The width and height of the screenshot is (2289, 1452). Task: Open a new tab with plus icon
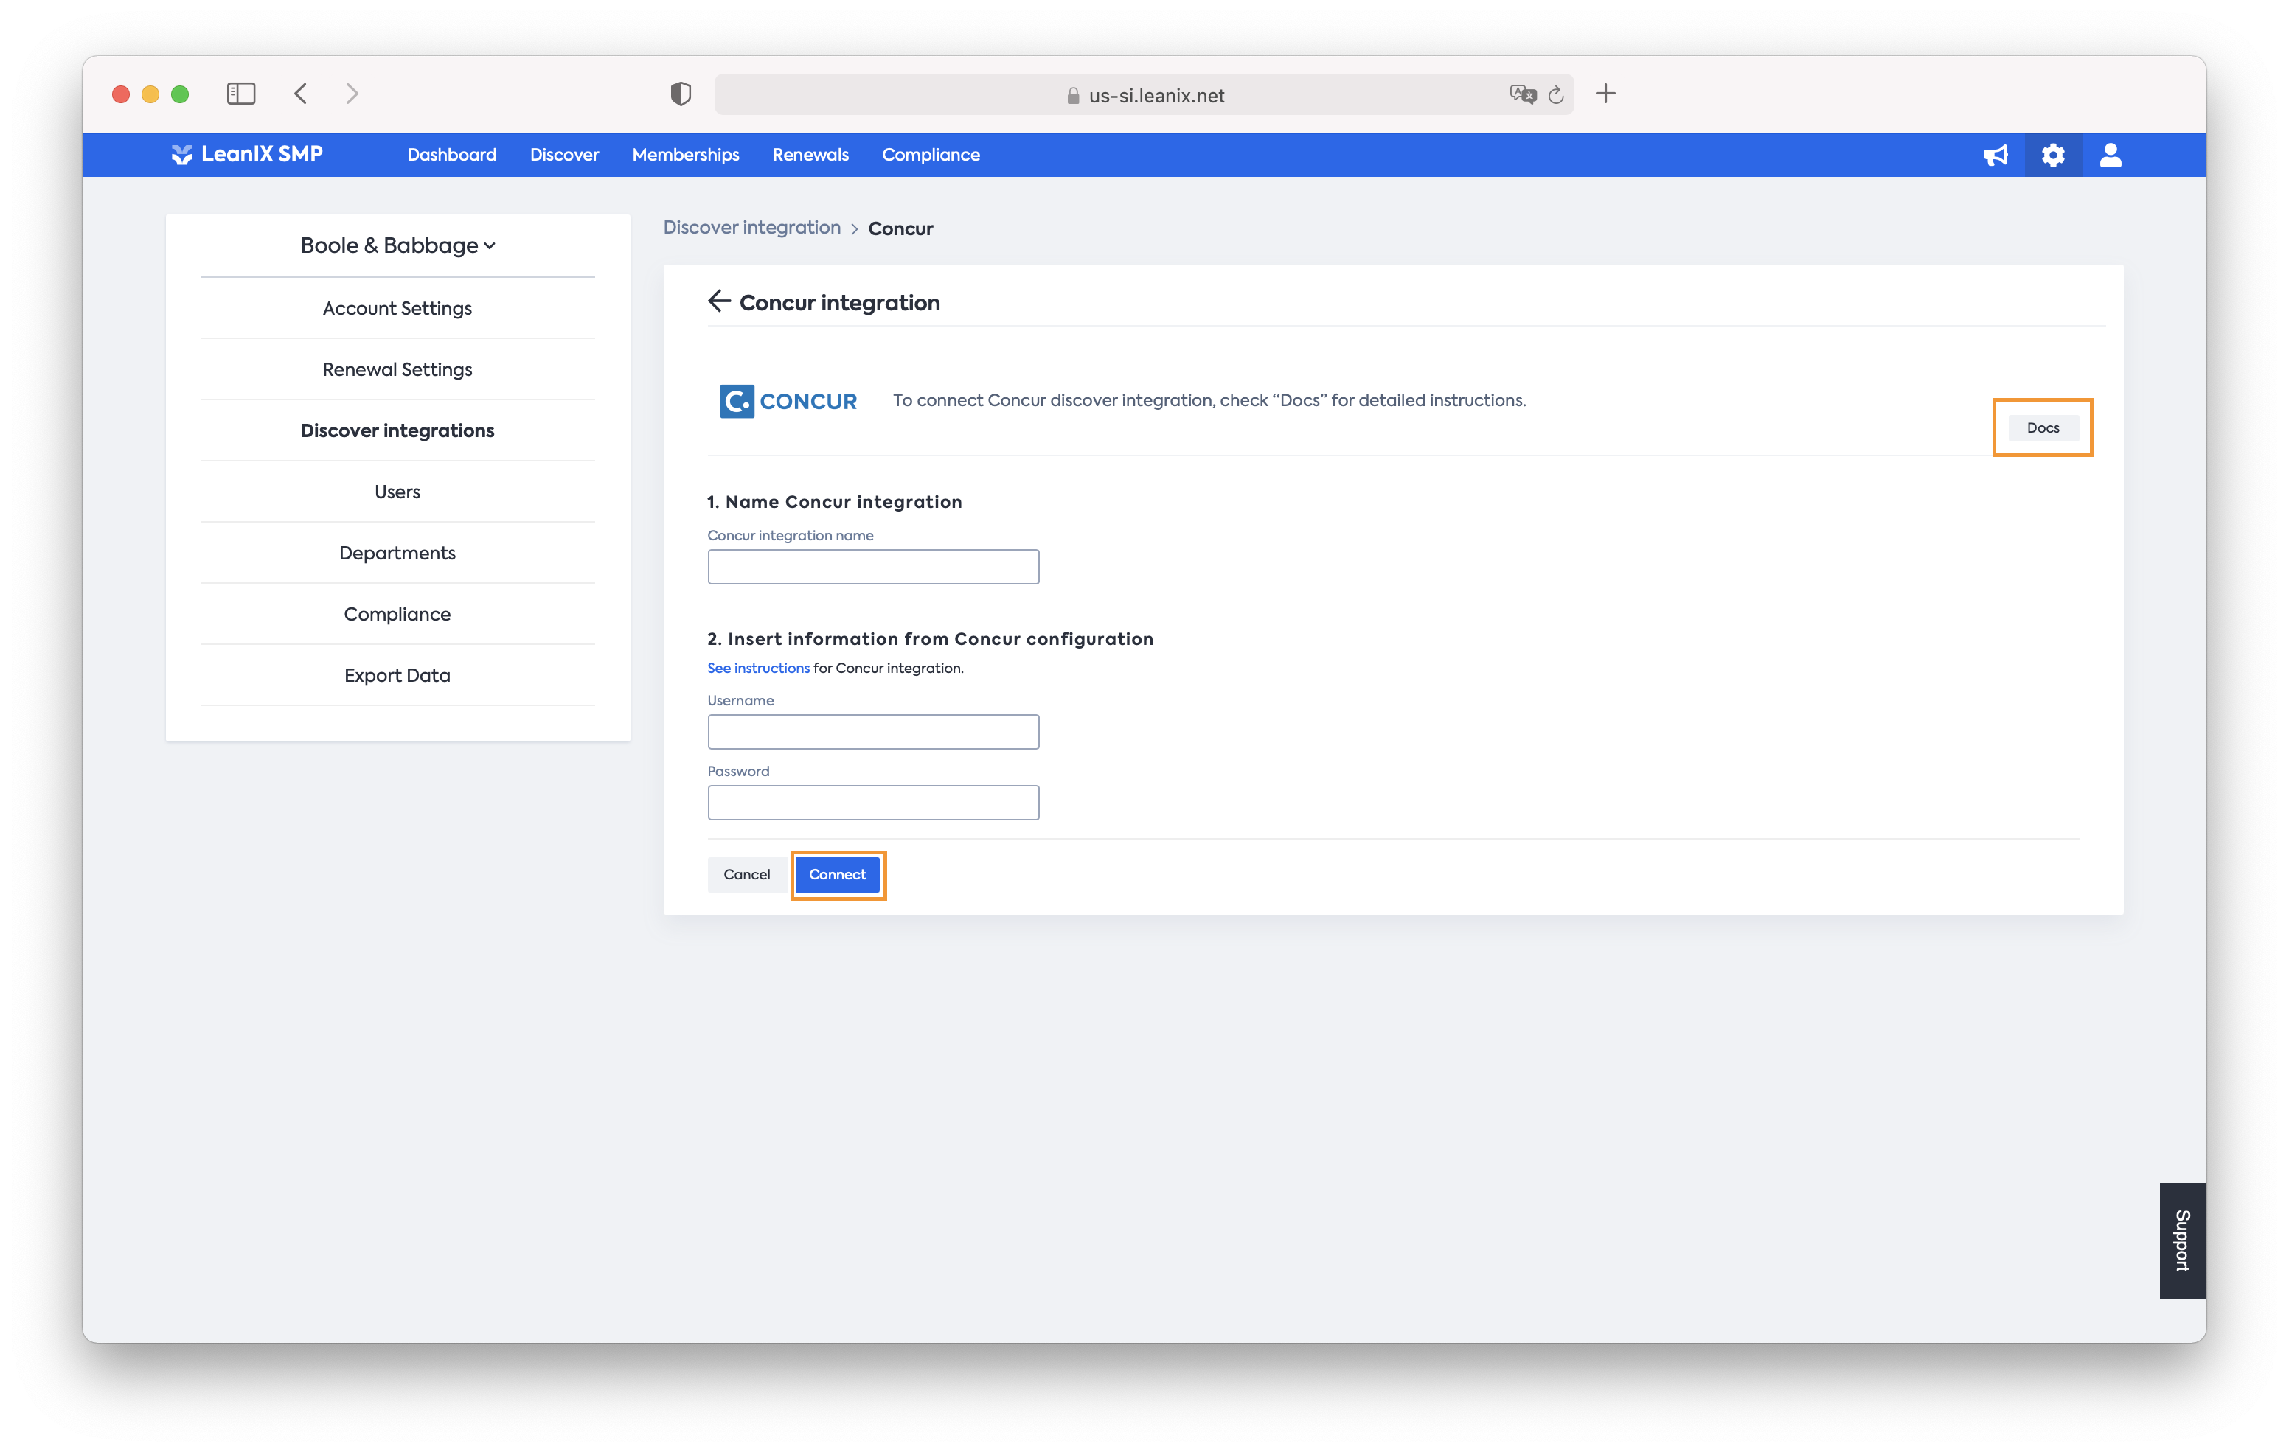point(1605,93)
